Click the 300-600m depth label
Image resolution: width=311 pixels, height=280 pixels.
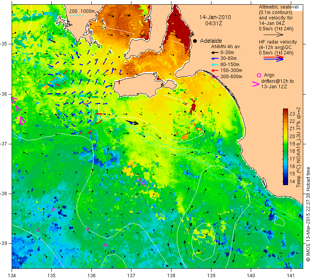pos(231,77)
